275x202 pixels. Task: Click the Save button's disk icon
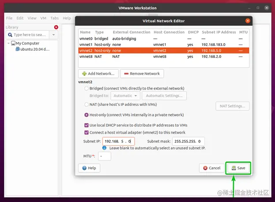click(234, 168)
